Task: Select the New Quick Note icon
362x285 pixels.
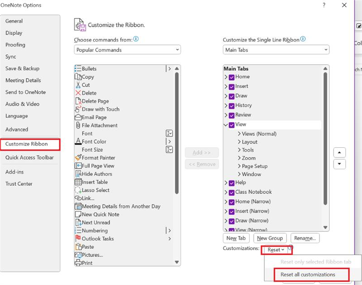Action: pos(78,214)
